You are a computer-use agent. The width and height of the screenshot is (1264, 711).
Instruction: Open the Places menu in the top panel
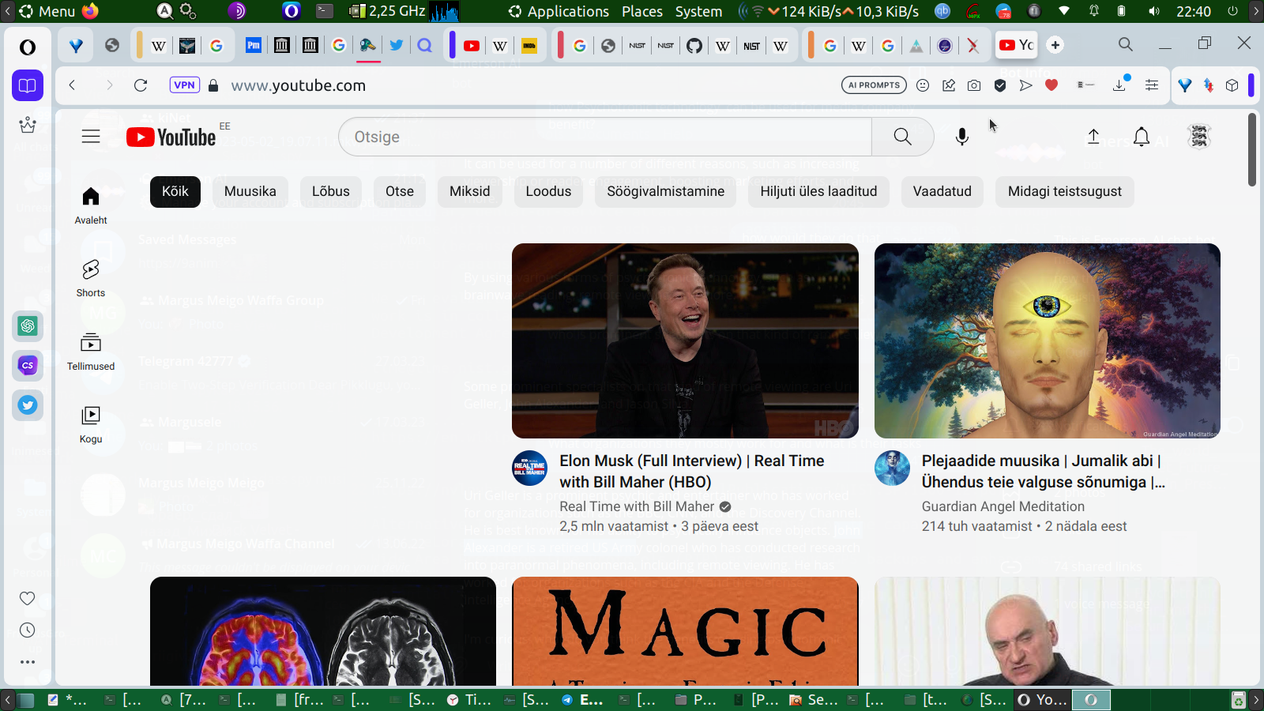(641, 11)
